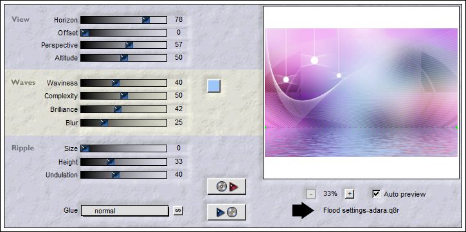This screenshot has height=232, width=466.
Task: Toggle the Auto preview checkbox
Action: [376, 194]
